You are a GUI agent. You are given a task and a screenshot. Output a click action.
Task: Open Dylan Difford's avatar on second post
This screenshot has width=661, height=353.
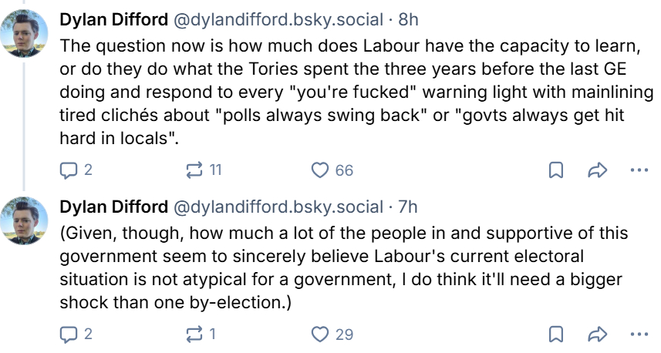26,220
